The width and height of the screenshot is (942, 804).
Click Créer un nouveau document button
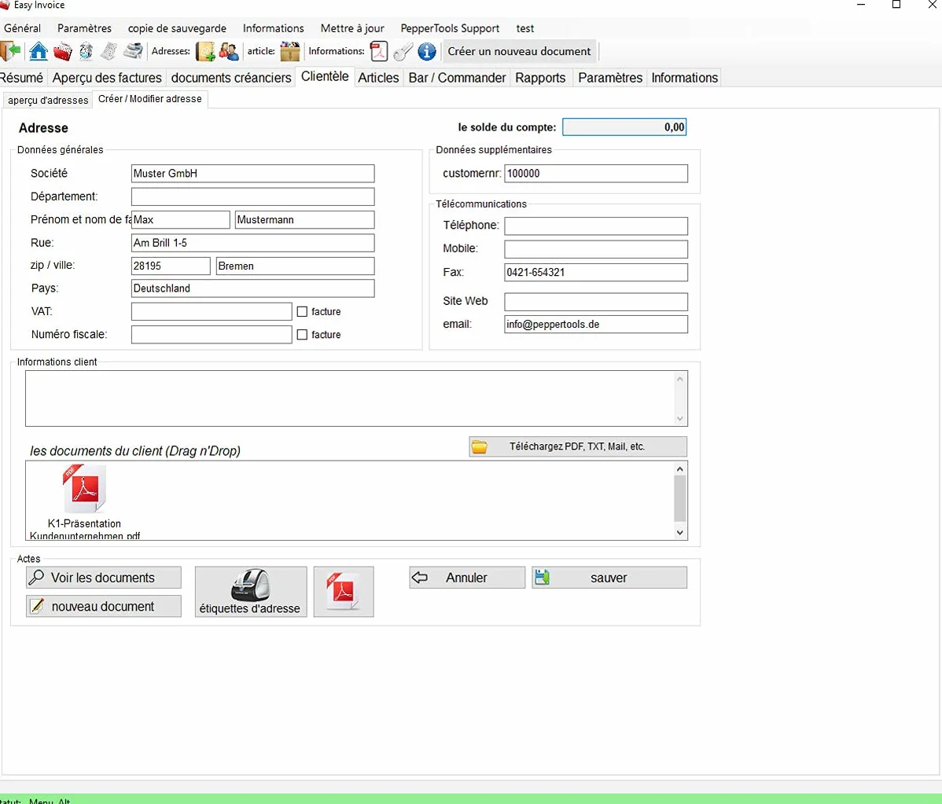pyautogui.click(x=519, y=52)
